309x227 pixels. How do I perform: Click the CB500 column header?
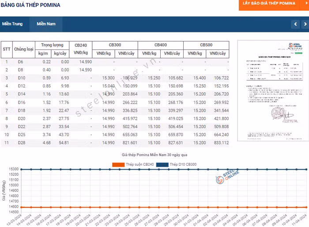[206, 45]
